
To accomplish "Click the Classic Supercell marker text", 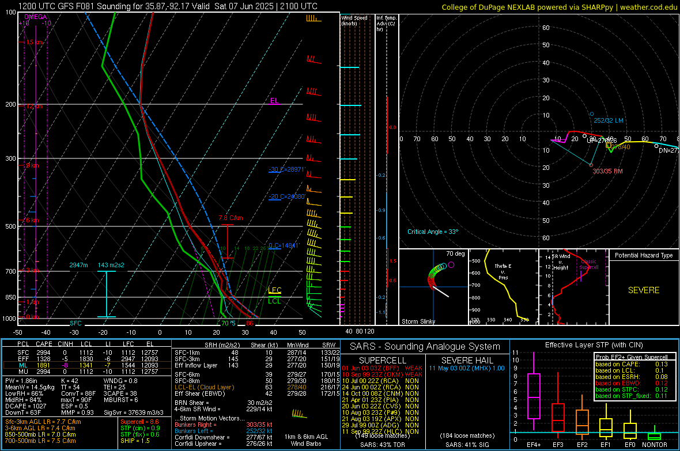I will (x=589, y=264).
